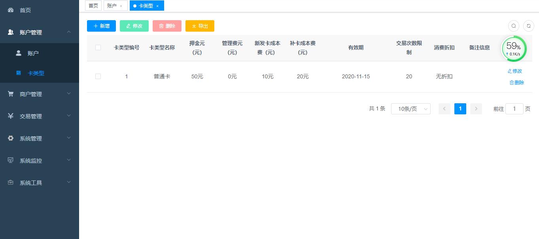Click the 新增 button to add card type

click(101, 26)
